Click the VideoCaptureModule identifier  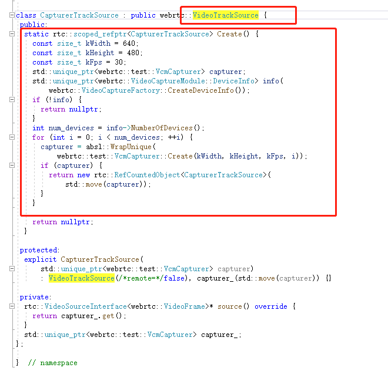click(x=168, y=81)
